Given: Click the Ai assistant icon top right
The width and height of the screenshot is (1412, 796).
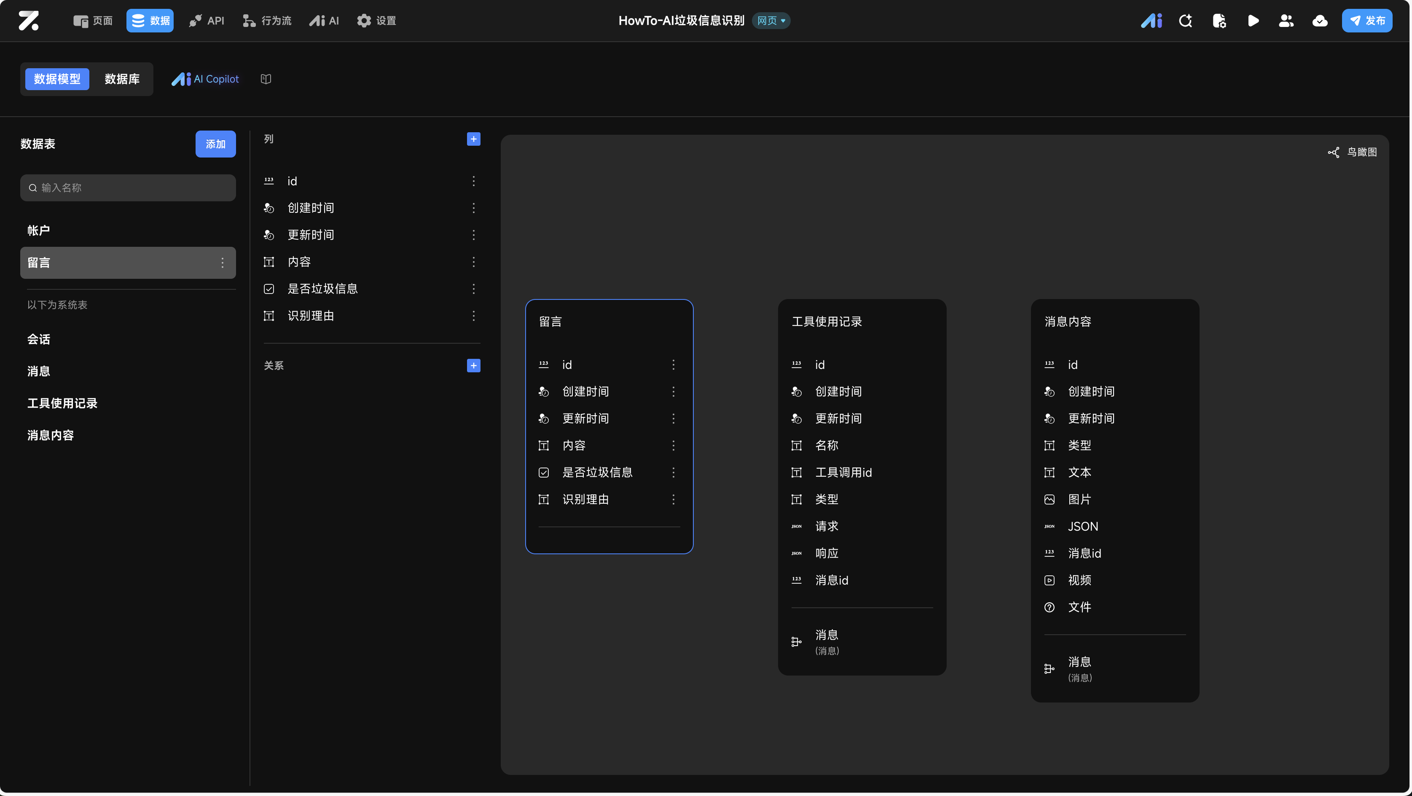Looking at the screenshot, I should tap(1151, 21).
